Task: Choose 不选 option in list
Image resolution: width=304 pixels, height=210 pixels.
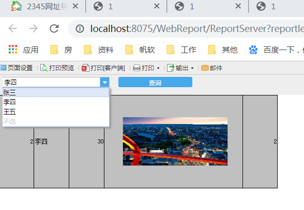Action: click(x=56, y=122)
